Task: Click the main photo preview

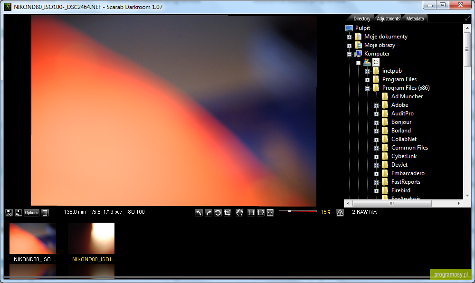Action: click(174, 111)
